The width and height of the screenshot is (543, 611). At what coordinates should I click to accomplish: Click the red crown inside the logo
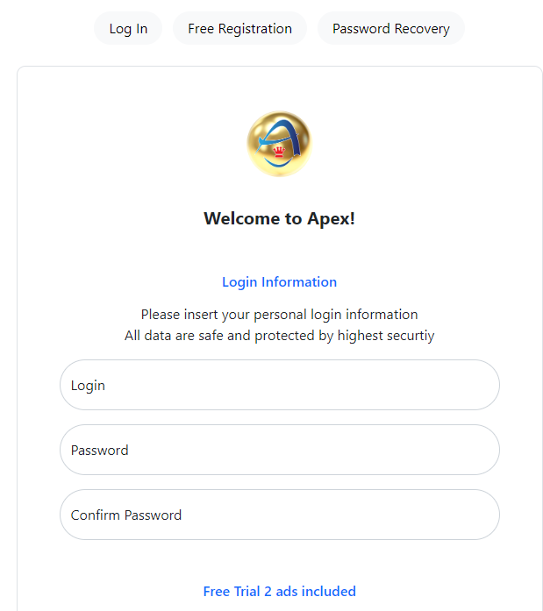[x=279, y=154]
